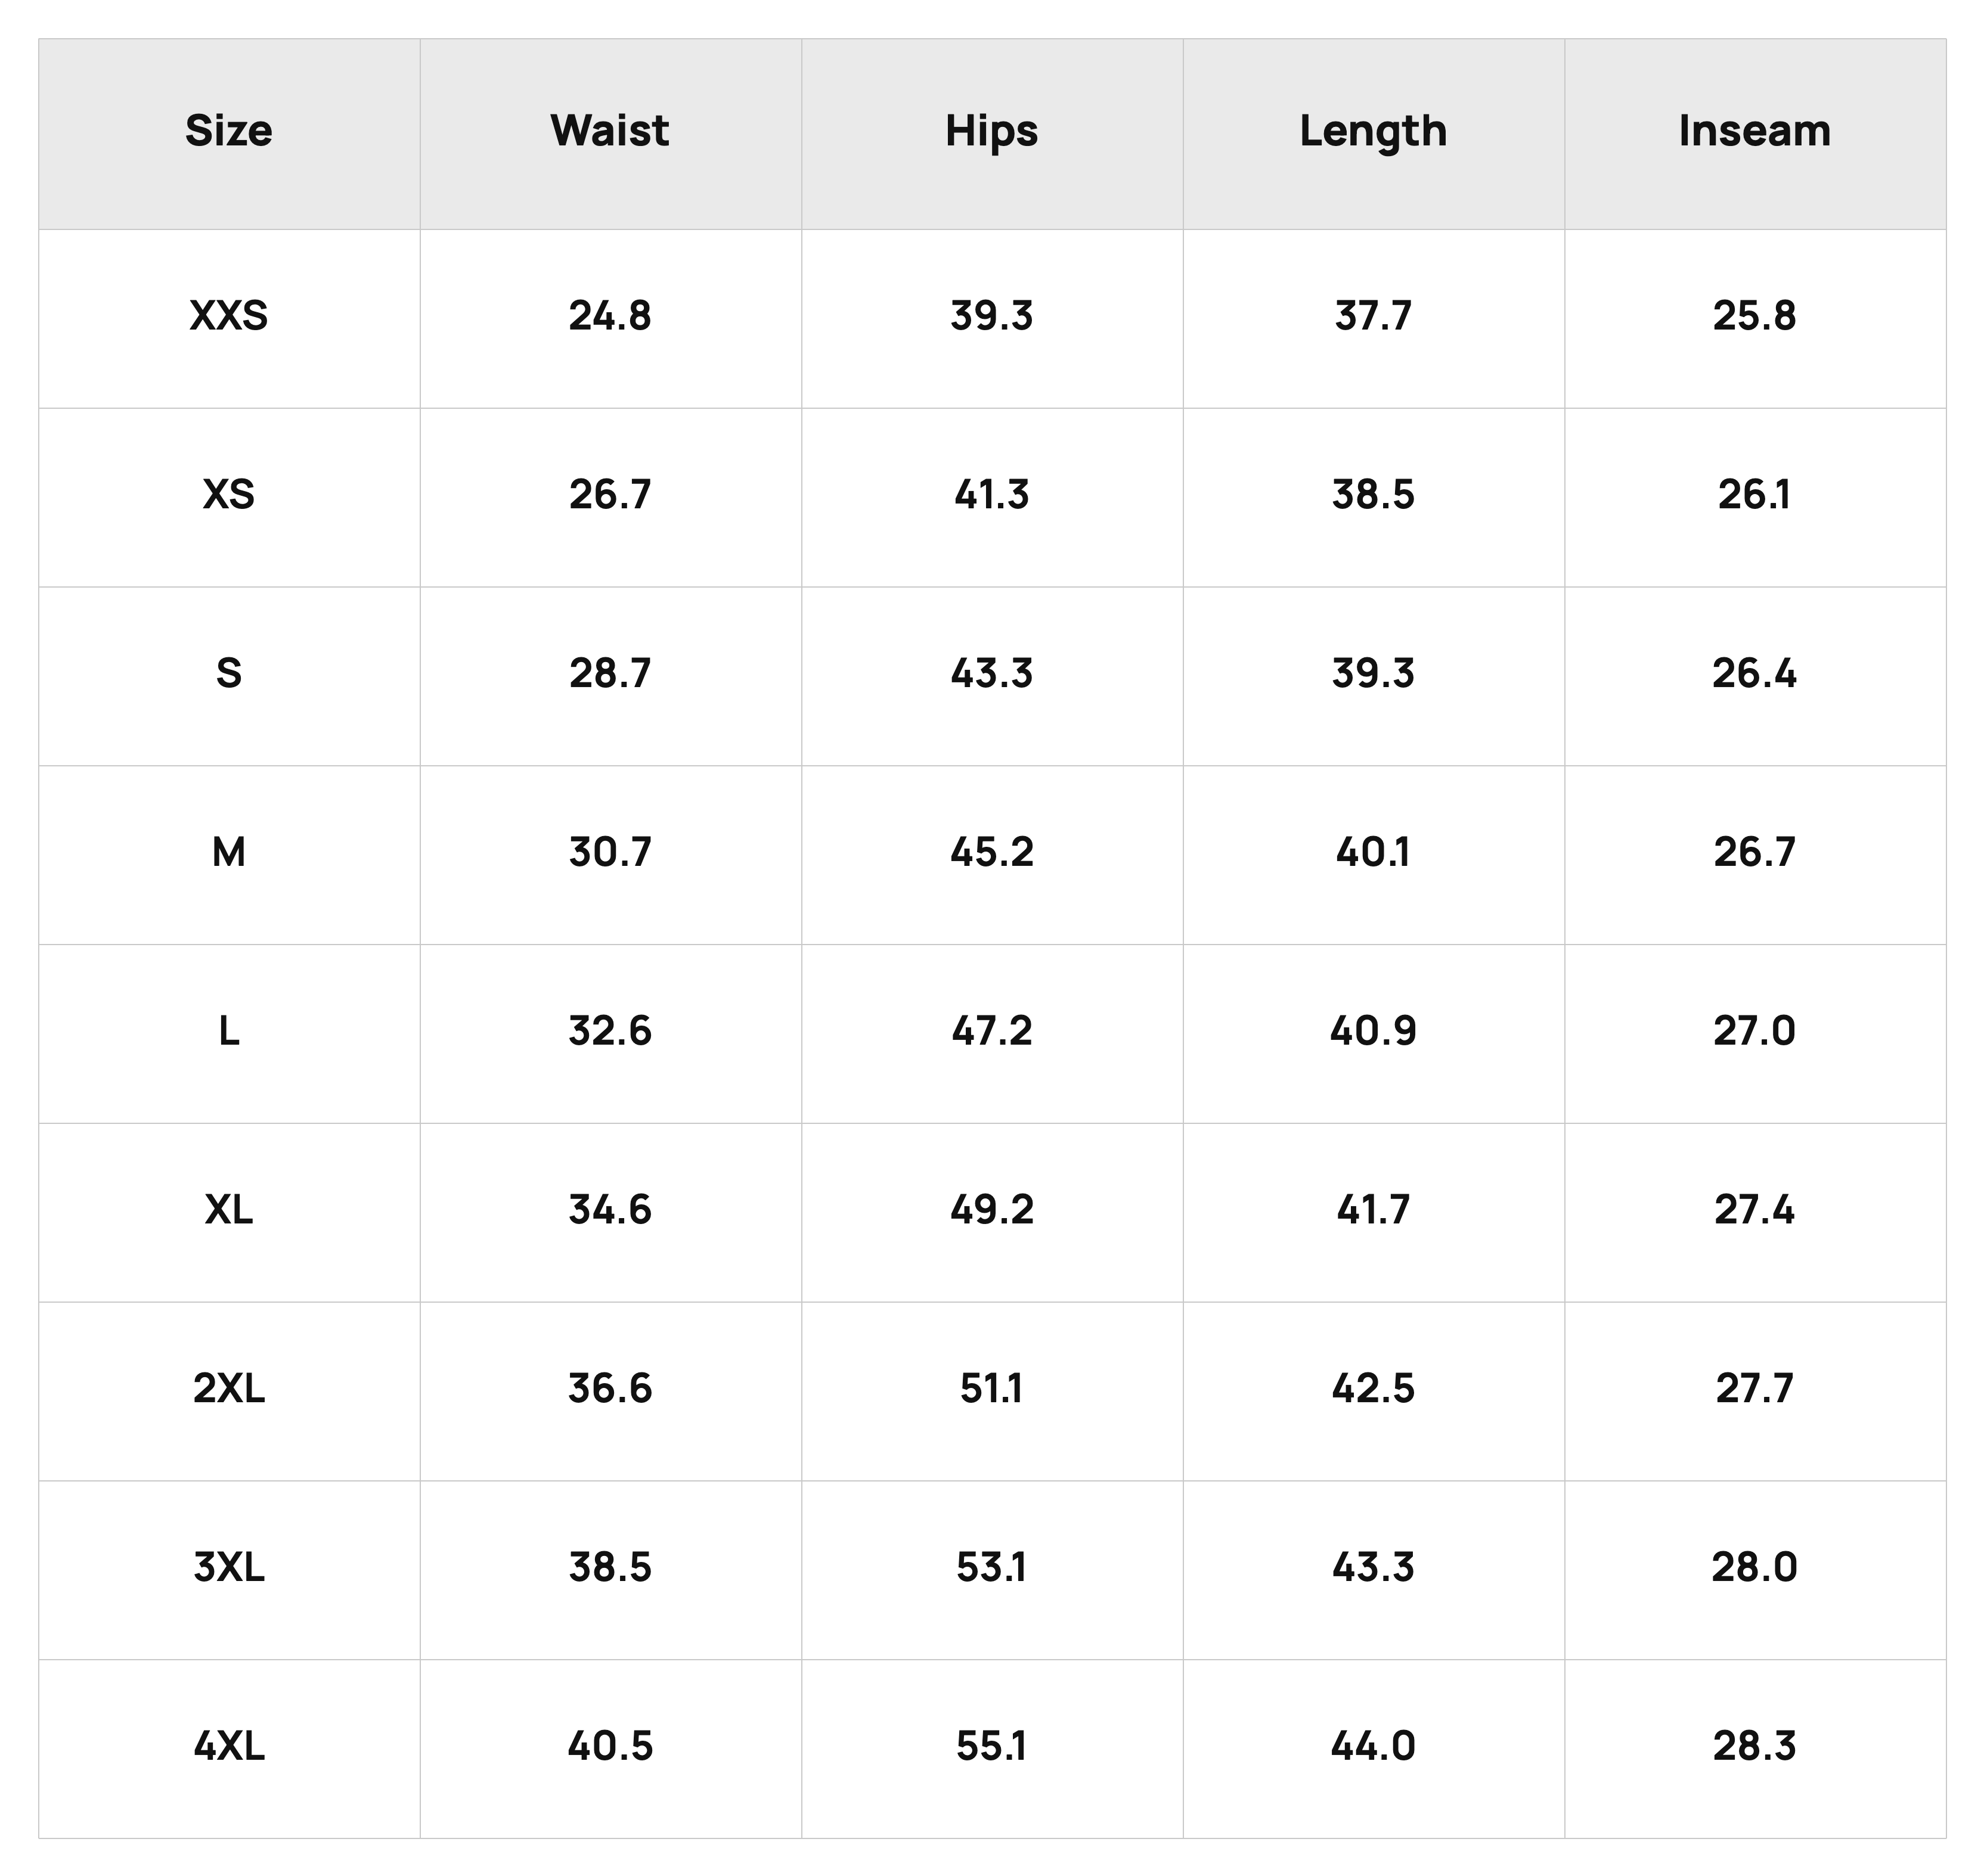Screen dimensions: 1984x1876
Task: Click the M hips value 45.2
Action: (x=991, y=852)
